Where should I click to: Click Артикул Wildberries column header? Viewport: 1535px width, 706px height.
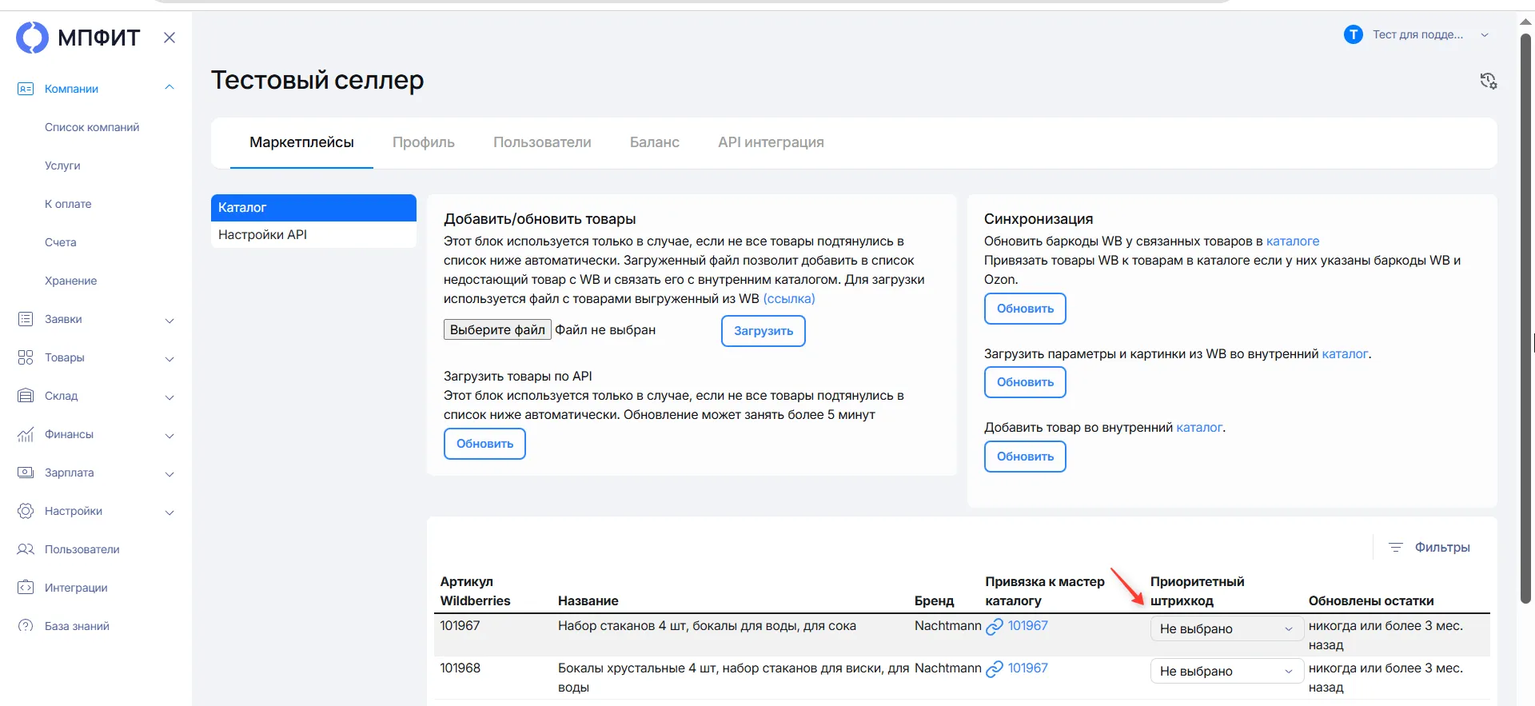[x=475, y=591]
